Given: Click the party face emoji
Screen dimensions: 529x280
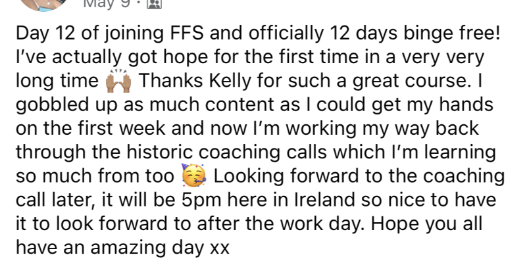Looking at the screenshot, I should 193,175.
